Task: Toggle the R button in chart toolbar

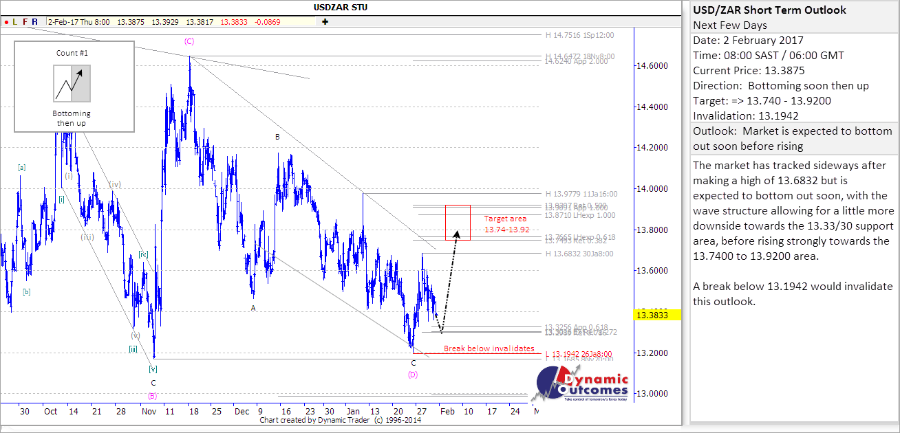Action: [35, 22]
